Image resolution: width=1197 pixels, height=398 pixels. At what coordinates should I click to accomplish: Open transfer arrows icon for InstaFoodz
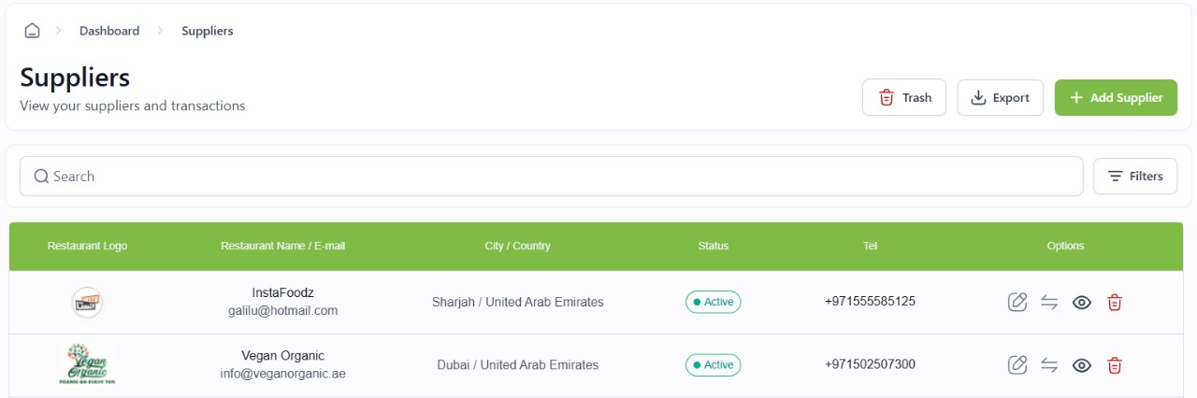click(1049, 302)
